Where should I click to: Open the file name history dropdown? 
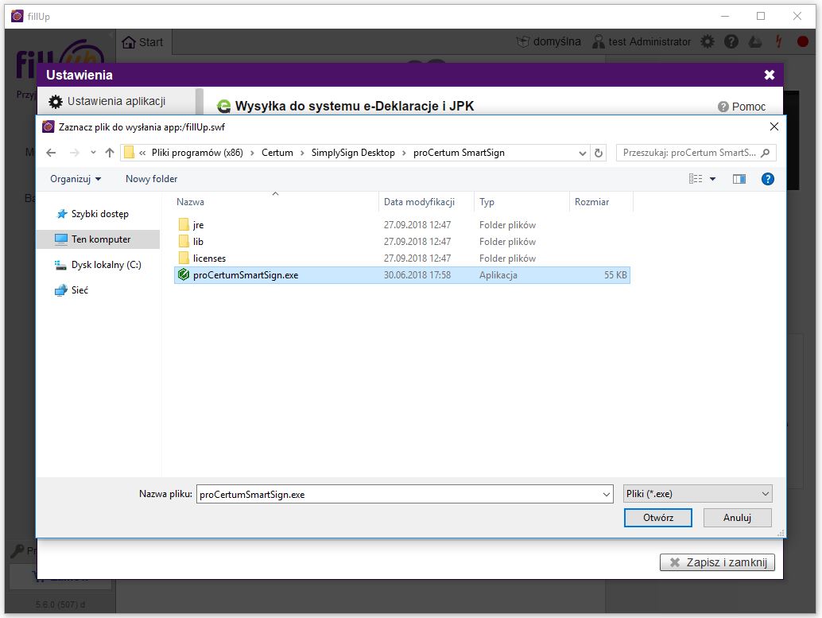click(606, 494)
